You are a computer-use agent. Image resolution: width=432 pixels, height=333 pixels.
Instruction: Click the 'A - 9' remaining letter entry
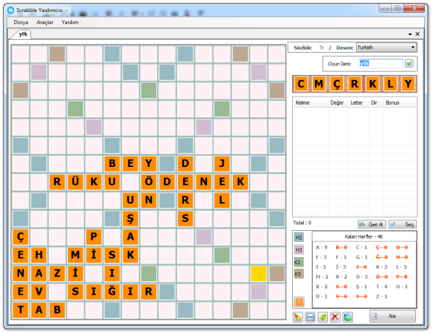322,248
